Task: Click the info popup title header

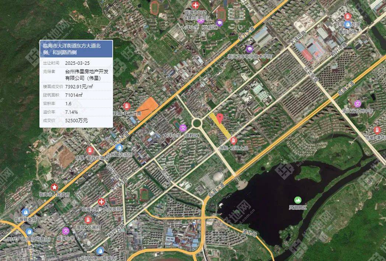Action: (76, 49)
